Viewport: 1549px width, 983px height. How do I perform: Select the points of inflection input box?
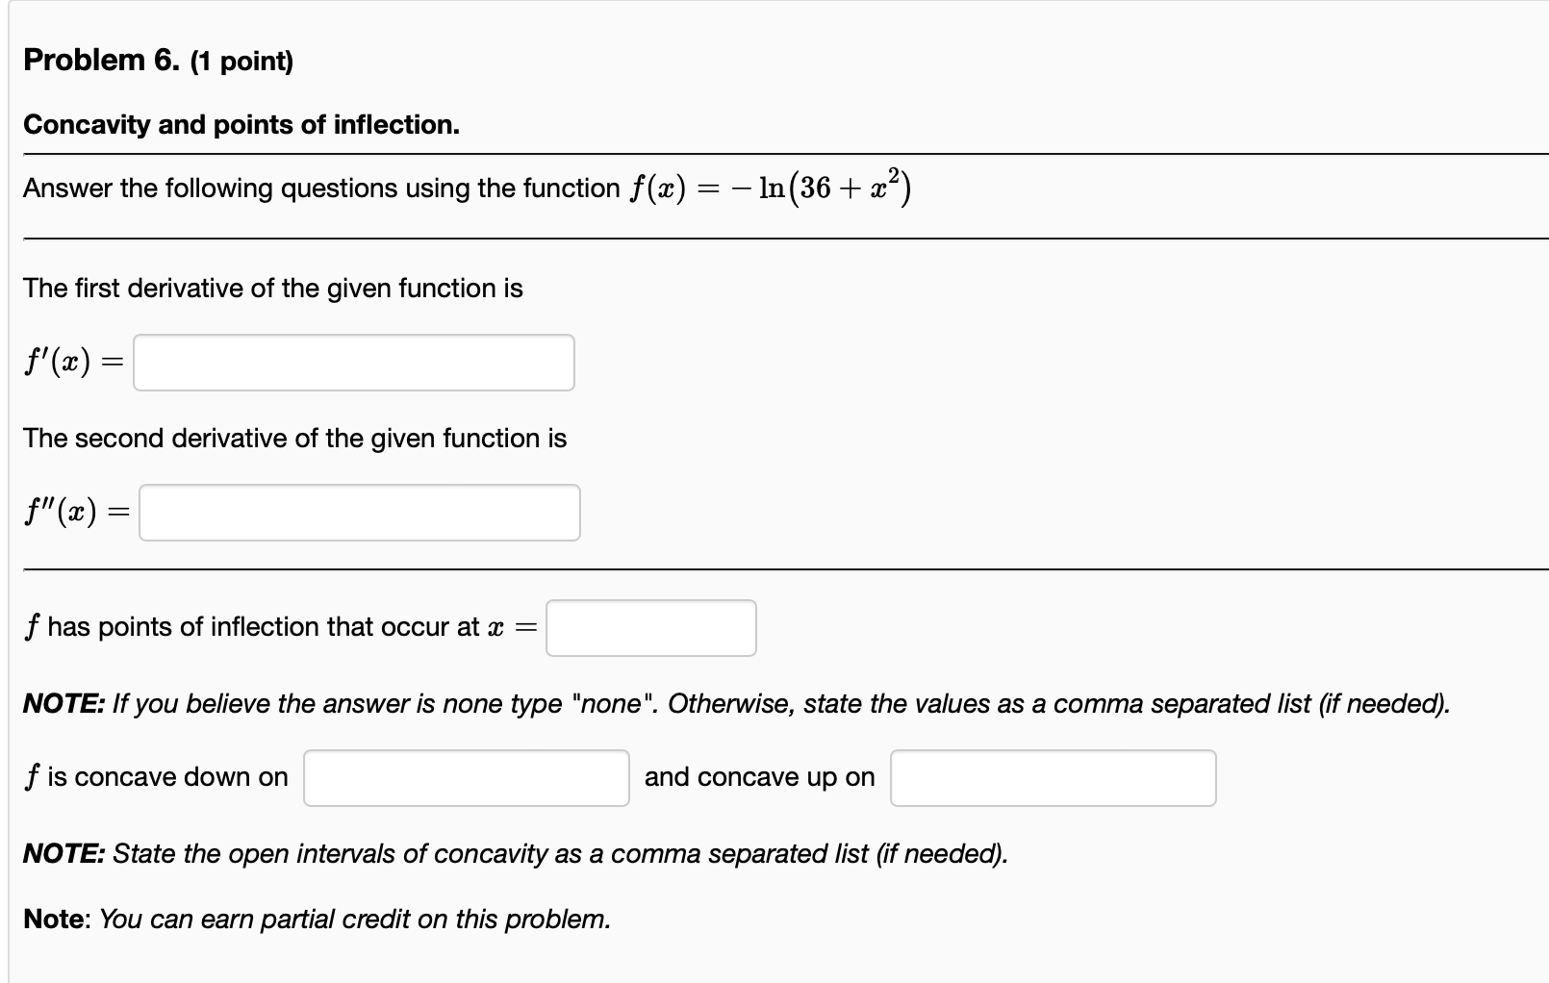pos(650,627)
